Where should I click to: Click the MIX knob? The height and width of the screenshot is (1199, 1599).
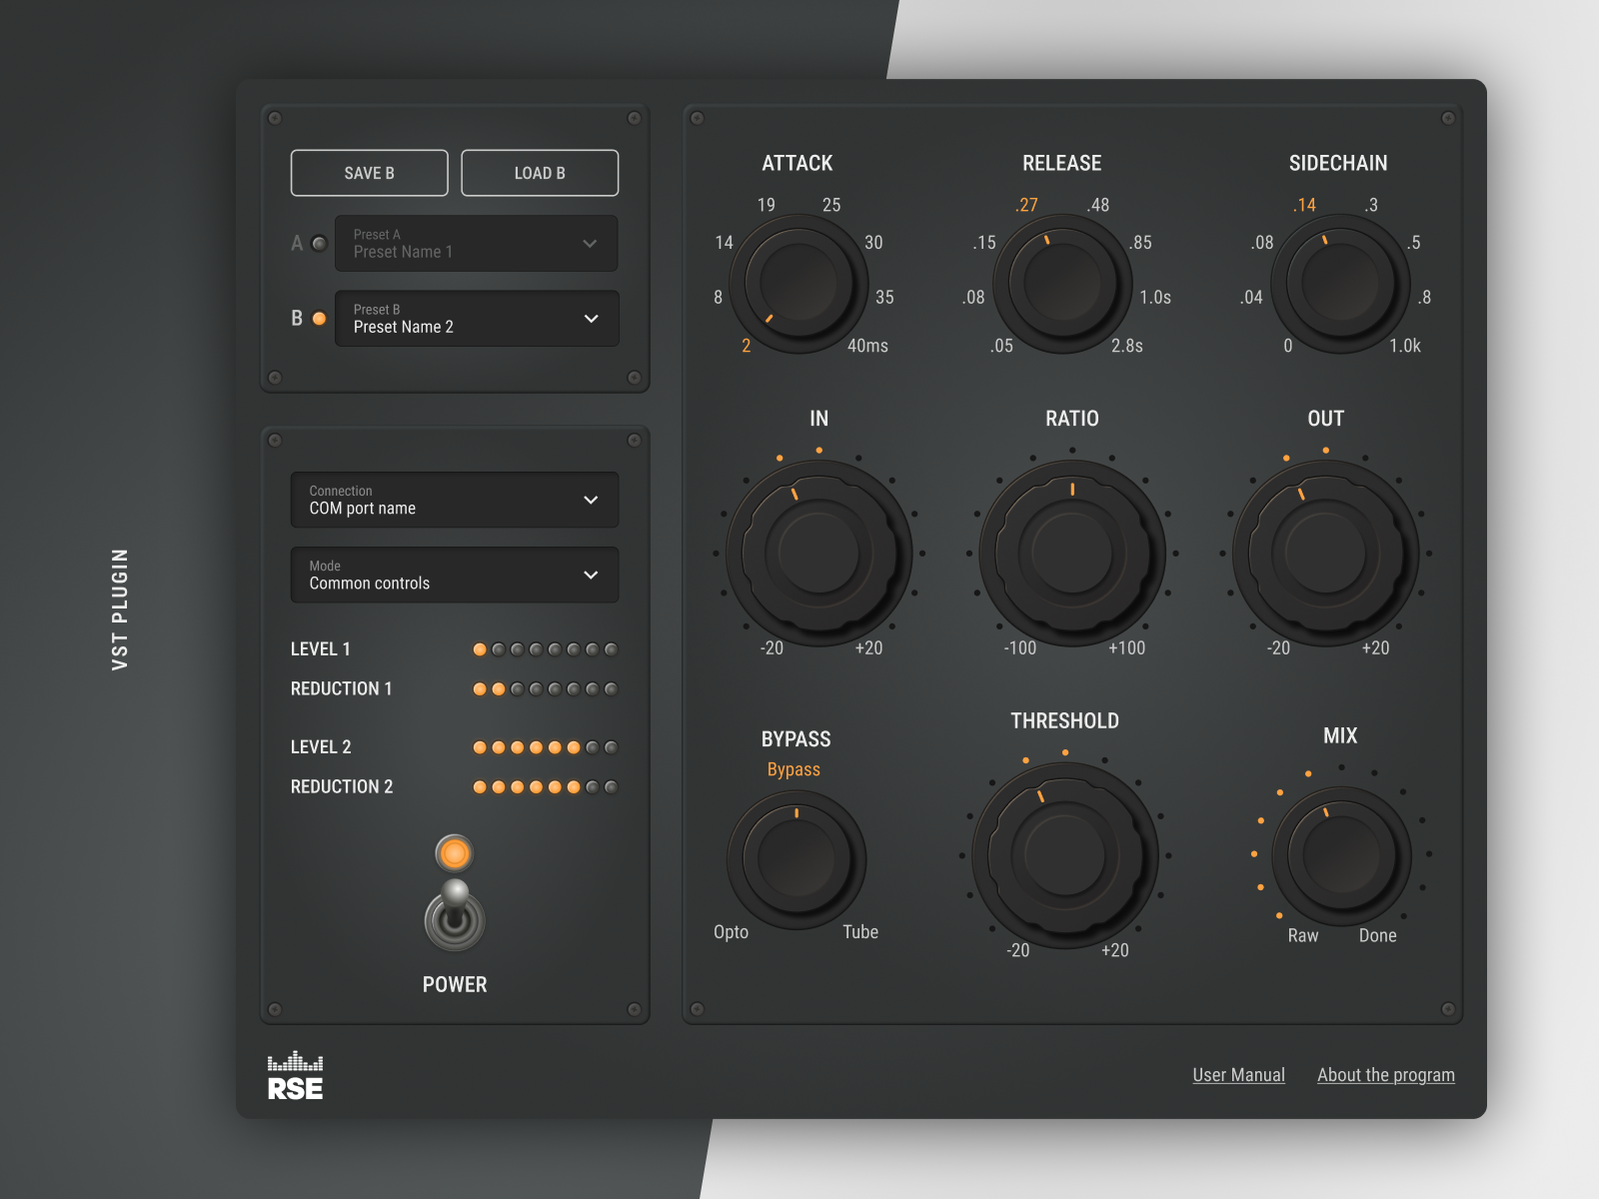click(x=1341, y=856)
